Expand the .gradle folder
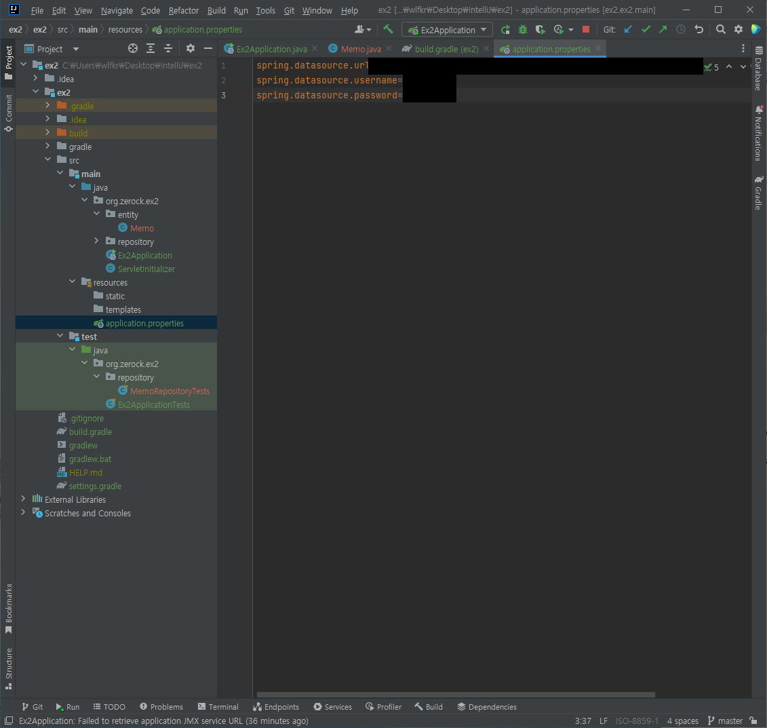The image size is (767, 728). (x=47, y=104)
